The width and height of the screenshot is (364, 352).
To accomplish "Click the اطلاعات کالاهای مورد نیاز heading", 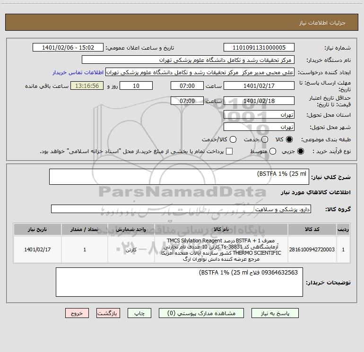I will coord(316,192).
